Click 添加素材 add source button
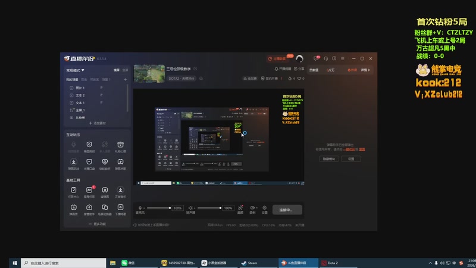Viewport: 476px width, 268px height. click(97, 123)
